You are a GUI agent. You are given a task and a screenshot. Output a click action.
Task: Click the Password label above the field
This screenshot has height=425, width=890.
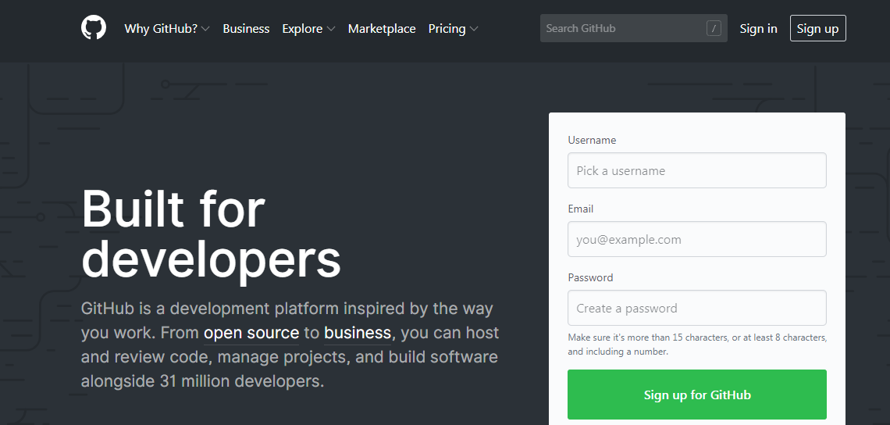click(590, 277)
